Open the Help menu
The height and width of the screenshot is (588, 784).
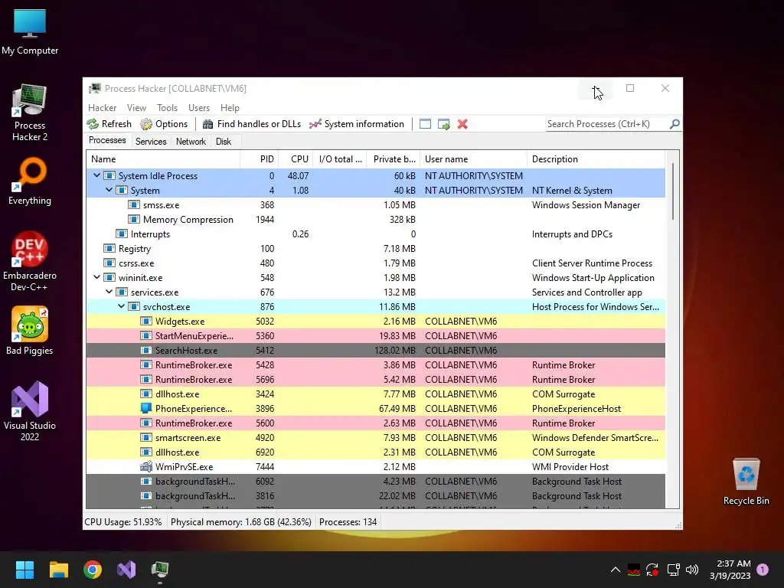pos(230,107)
